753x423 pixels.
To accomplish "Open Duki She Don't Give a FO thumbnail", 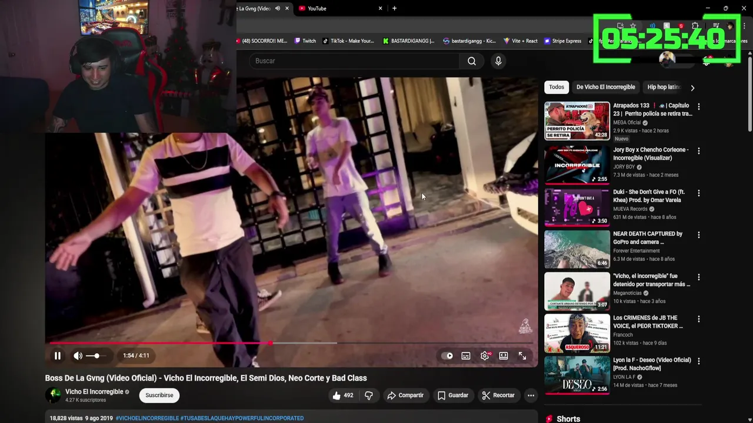I will (x=577, y=207).
